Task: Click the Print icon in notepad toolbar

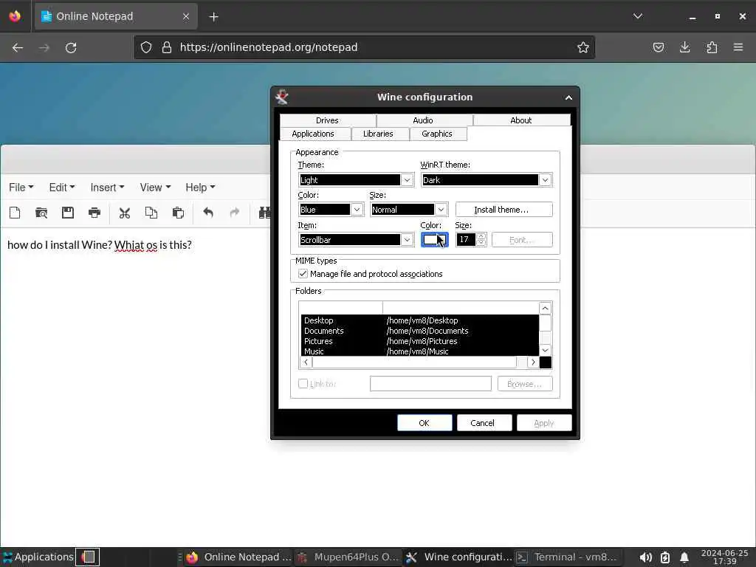Action: [x=94, y=213]
